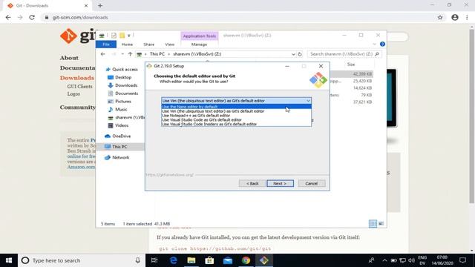
Task: Switch to large icons view in status bar
Action: (x=381, y=224)
